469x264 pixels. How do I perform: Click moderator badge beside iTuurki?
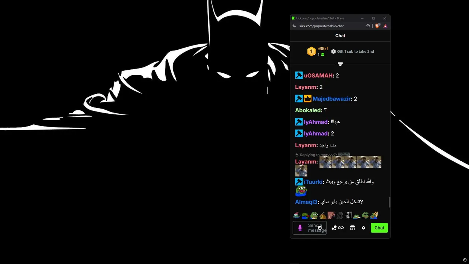pos(299,182)
